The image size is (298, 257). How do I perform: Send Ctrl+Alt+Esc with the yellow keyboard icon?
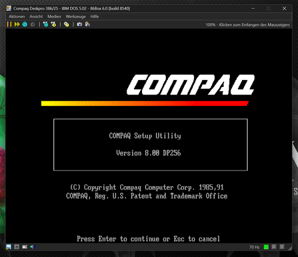click(x=54, y=24)
